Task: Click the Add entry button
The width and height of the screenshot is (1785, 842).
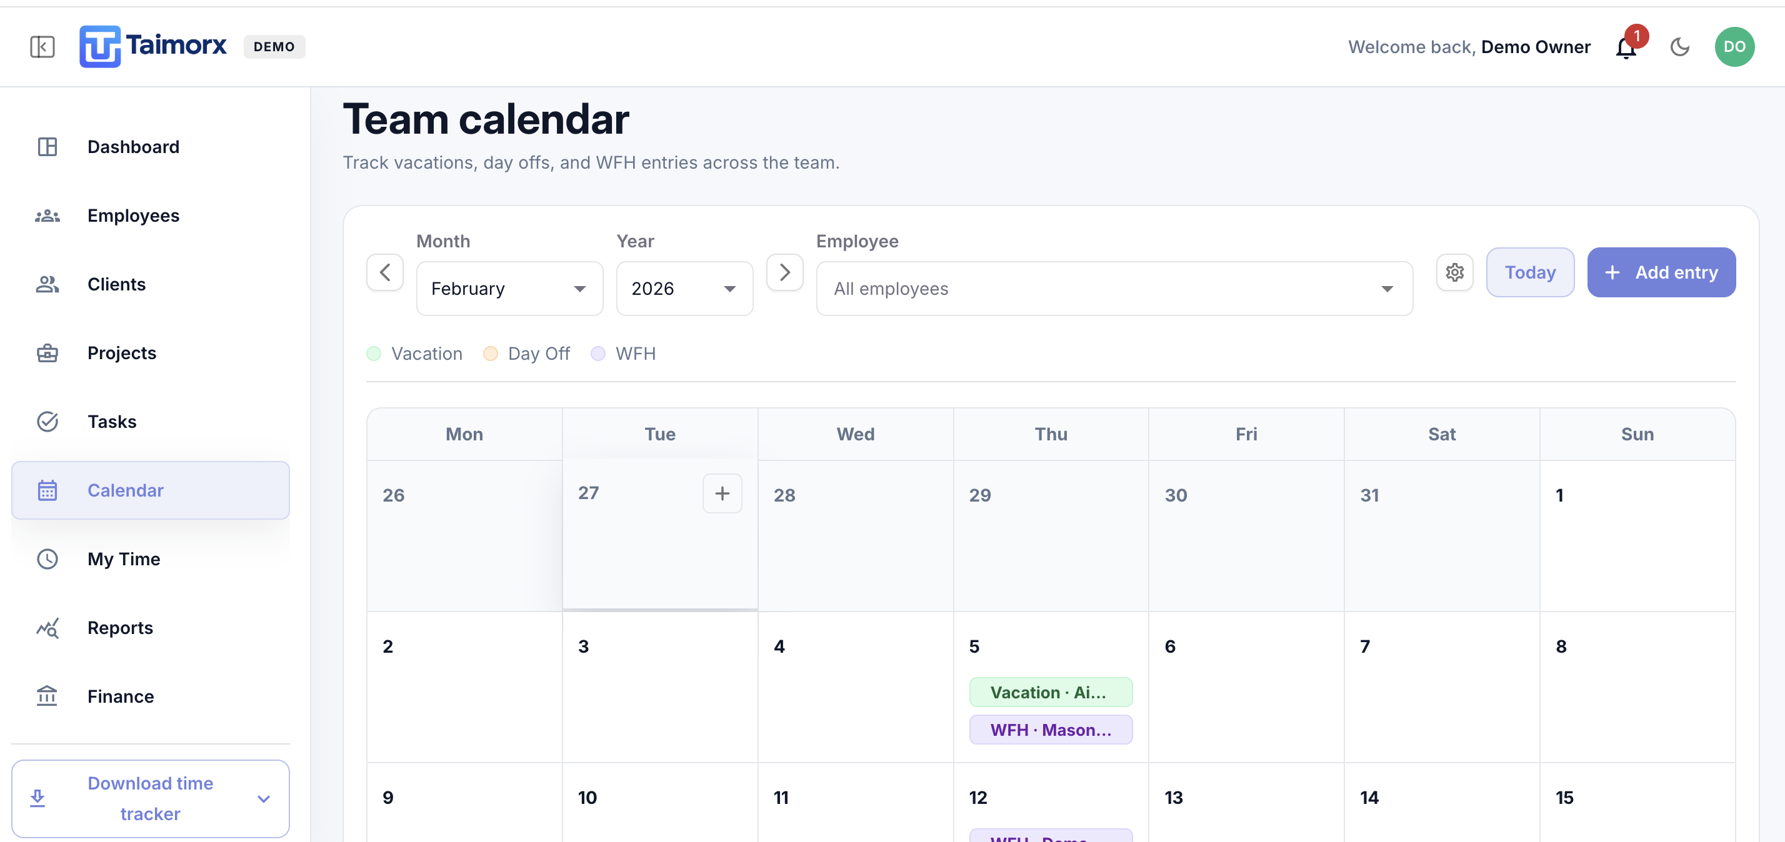Action: [1661, 272]
